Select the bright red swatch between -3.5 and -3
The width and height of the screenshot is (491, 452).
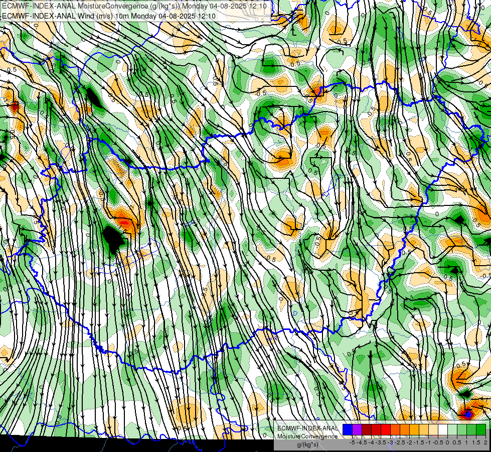pyautogui.click(x=386, y=430)
